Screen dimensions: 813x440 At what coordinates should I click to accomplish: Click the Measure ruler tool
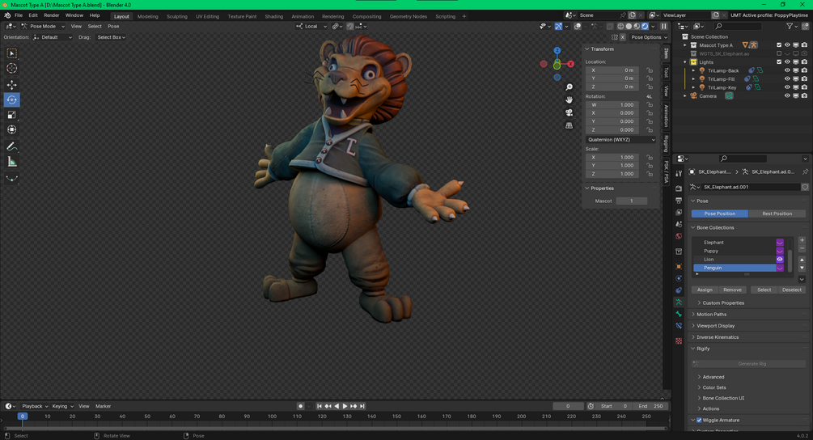click(x=11, y=163)
